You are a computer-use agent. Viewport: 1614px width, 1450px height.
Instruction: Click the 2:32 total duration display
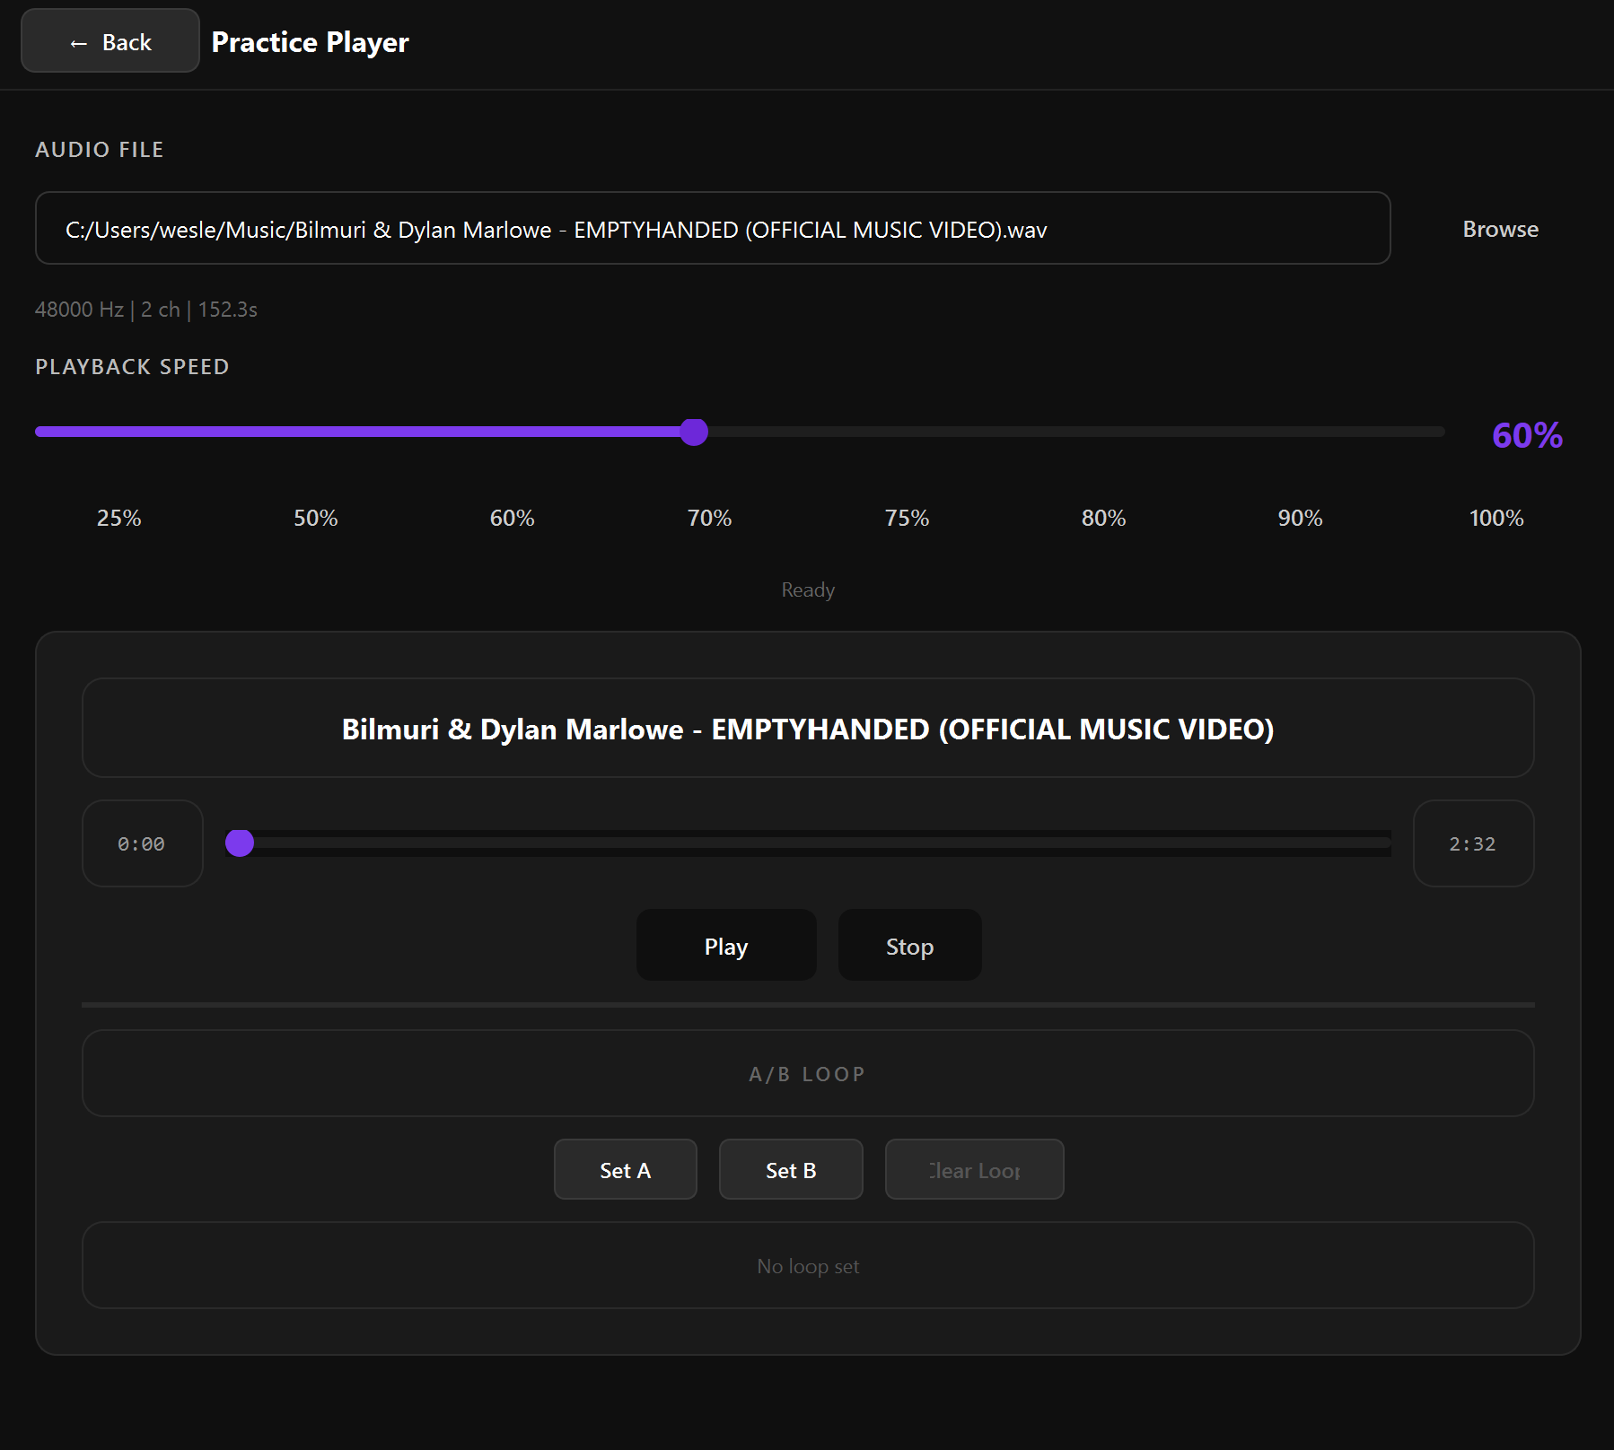coord(1472,843)
